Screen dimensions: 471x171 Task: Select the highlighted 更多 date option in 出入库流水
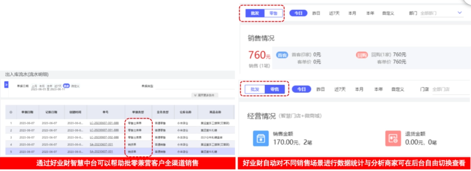click(x=66, y=86)
